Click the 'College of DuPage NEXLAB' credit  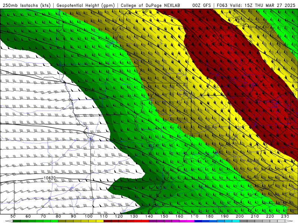(150, 6)
